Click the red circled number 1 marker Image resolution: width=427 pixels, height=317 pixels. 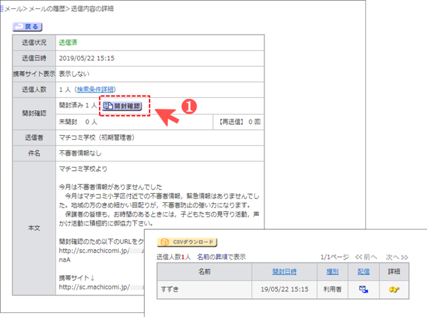coord(189,107)
